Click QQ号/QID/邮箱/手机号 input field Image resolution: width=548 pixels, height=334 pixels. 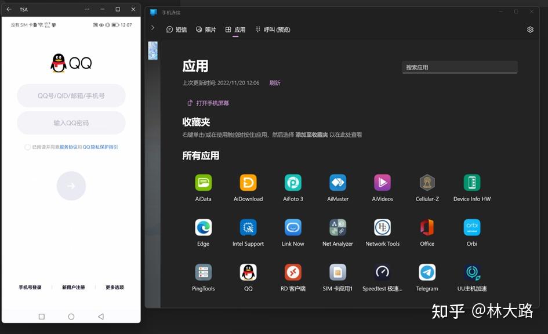(x=71, y=96)
